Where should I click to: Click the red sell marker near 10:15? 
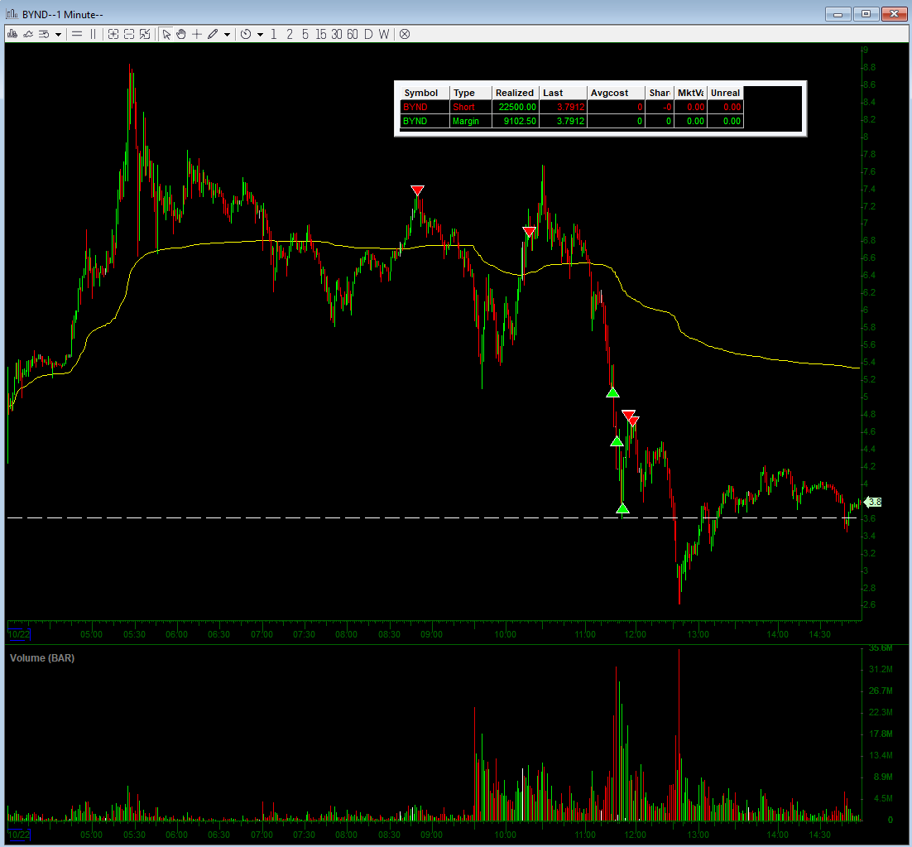[x=529, y=232]
